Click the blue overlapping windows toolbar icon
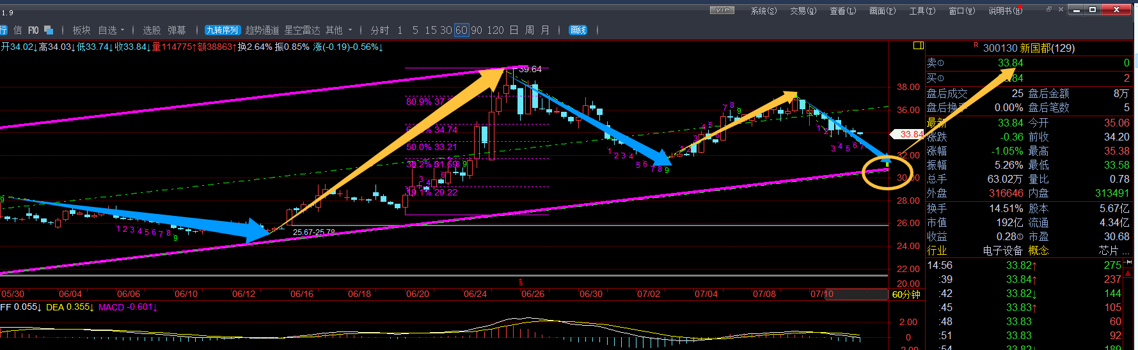Viewport: 1138px width, 350px height. pos(49,30)
